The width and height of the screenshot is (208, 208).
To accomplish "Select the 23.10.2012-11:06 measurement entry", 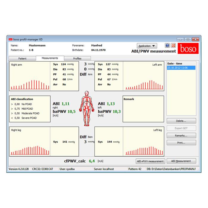I will pyautogui.click(x=181, y=68).
